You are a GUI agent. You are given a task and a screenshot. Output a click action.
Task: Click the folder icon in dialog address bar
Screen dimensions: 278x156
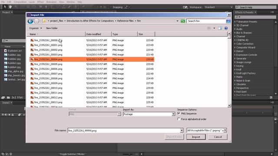[x=44, y=21]
